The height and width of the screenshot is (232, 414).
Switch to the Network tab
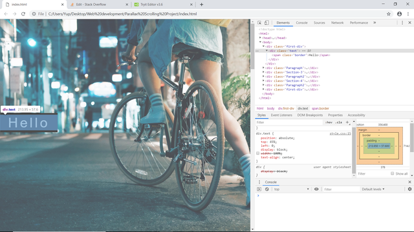pos(338,23)
